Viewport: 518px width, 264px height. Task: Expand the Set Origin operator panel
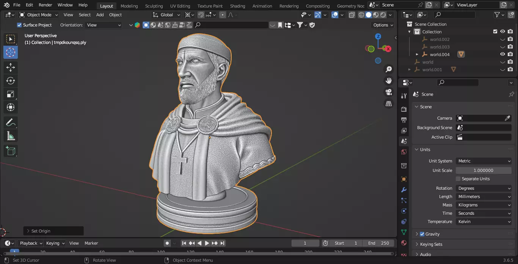coord(53,231)
